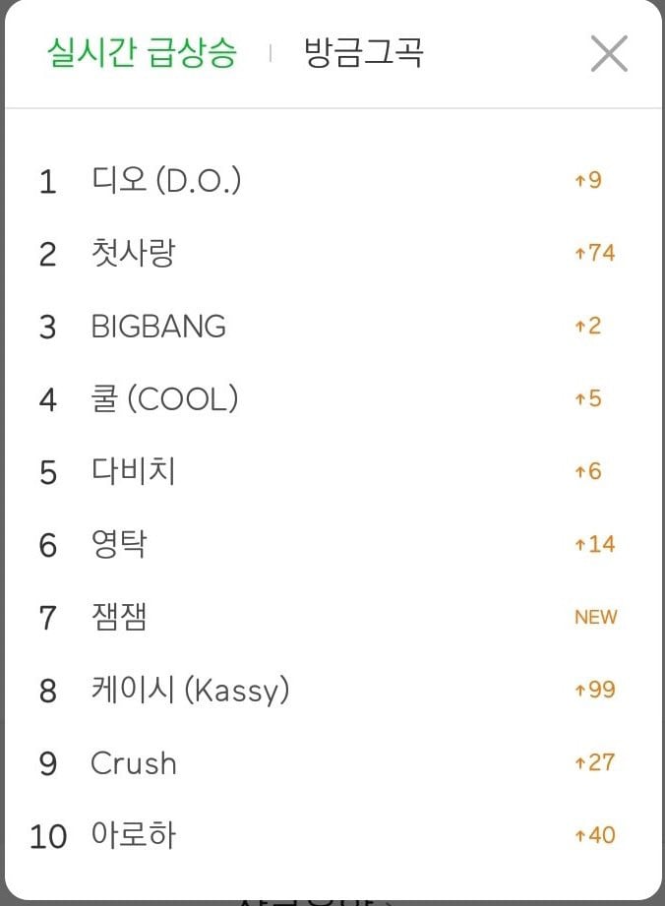Switch to the 실시간 급상승 tab

click(x=142, y=52)
